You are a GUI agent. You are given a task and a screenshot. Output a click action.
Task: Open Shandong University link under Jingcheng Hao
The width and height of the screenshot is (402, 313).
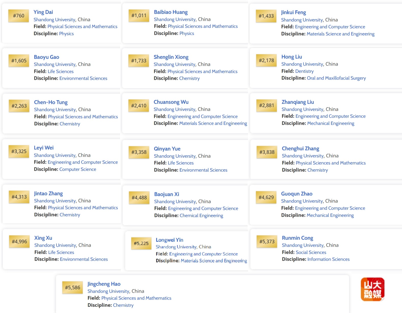pos(108,291)
